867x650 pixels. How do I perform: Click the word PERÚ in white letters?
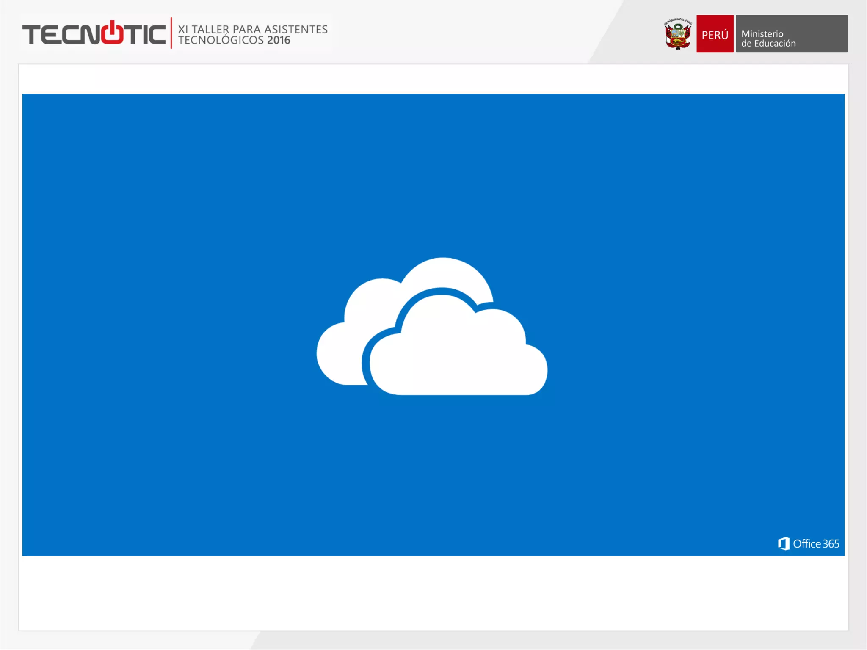715,35
